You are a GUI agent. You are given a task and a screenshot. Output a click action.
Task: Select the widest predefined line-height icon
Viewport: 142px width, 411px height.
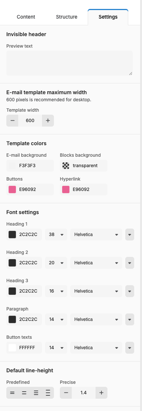(x=48, y=393)
